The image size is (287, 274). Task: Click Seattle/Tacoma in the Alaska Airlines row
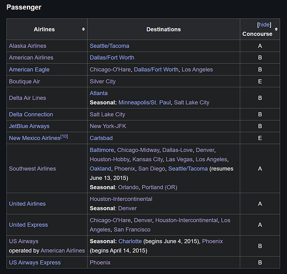(109, 45)
